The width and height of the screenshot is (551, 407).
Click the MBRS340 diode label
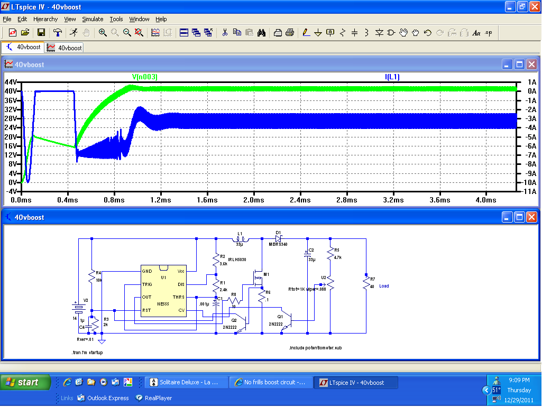pos(278,244)
